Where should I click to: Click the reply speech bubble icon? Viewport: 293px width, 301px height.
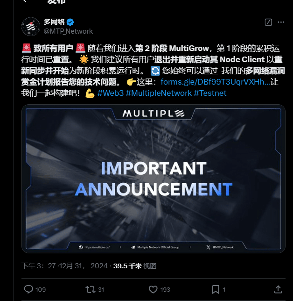coord(28,289)
